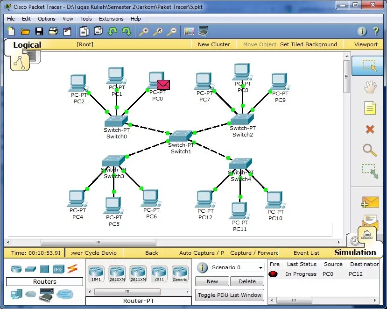Click the workspace horizontal scrollbar thumb
The image size is (387, 309).
click(x=98, y=242)
